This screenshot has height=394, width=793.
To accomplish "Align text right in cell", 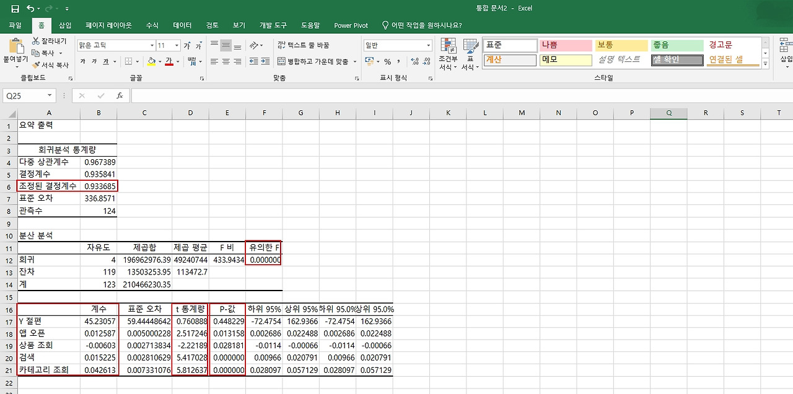I will [x=238, y=61].
